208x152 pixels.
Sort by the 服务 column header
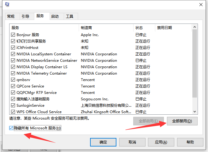(x=44, y=28)
